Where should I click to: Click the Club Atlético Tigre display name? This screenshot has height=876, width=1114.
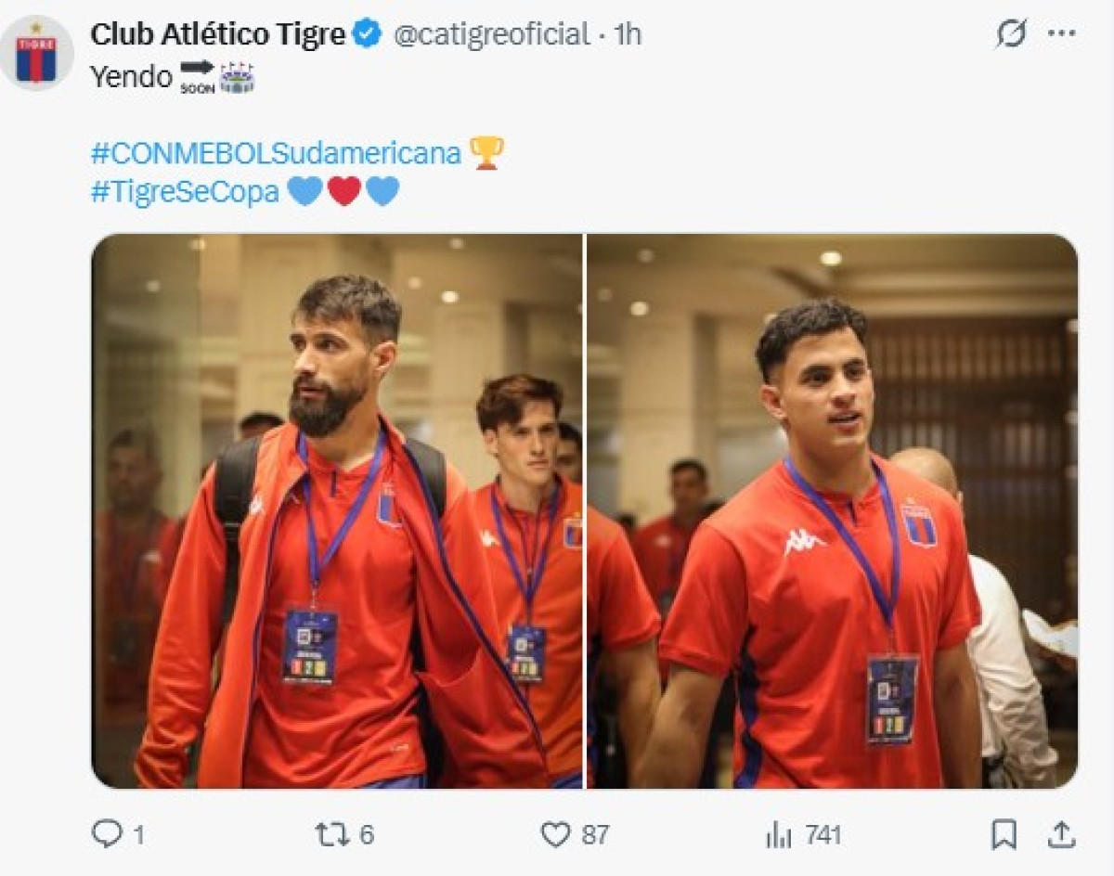pos(218,35)
